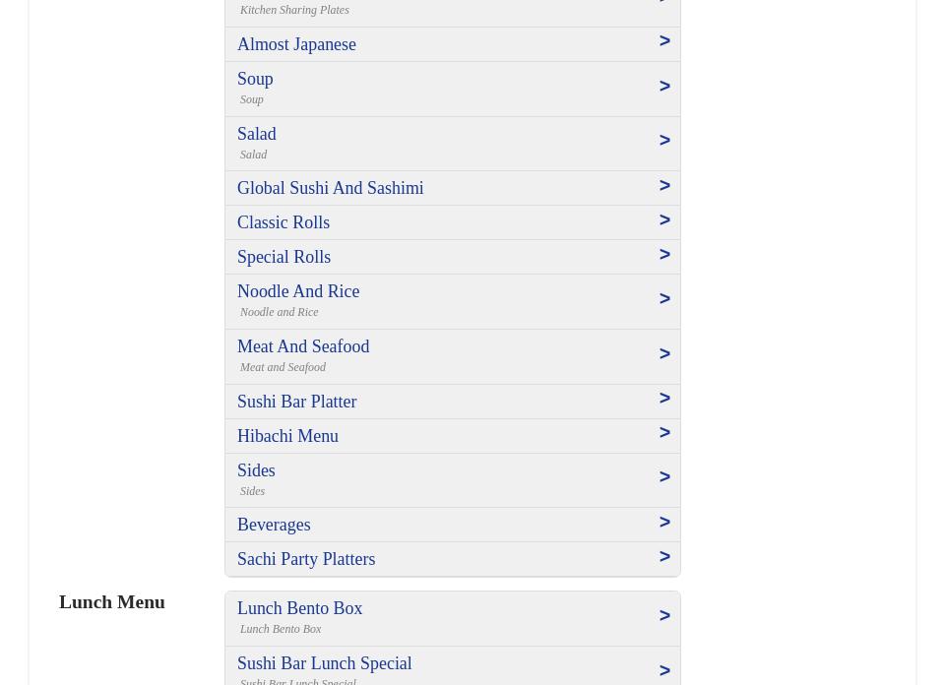The height and width of the screenshot is (685, 945).
Task: Select the Special Rolls text
Action: tap(283, 257)
